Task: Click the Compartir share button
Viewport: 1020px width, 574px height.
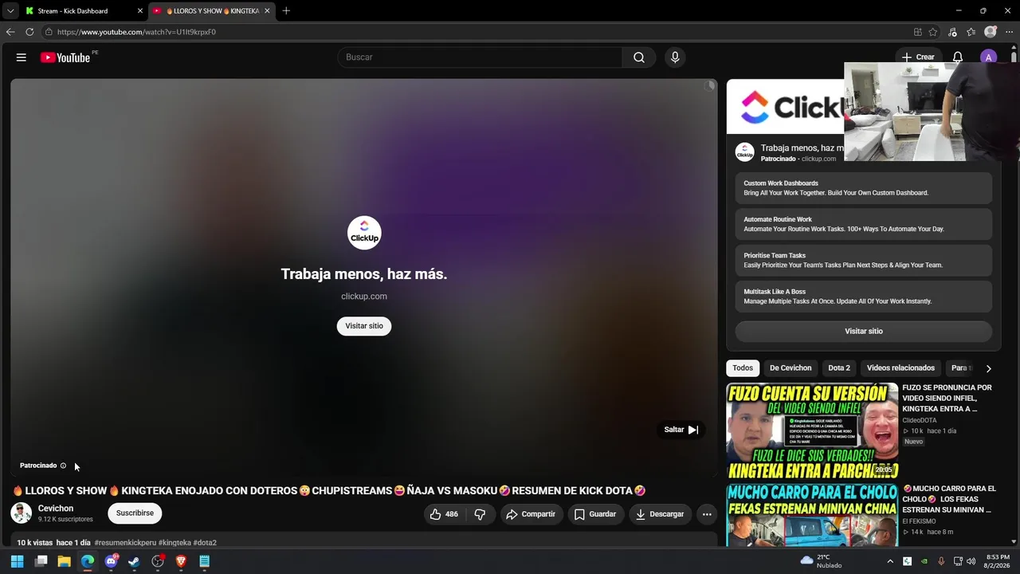Action: pyautogui.click(x=531, y=514)
